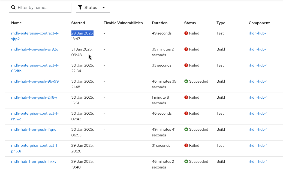The image size is (283, 172).
Task: Click the Succeeded icon for rhdh-hub-1-on-push-lfqnq
Action: 186,130
